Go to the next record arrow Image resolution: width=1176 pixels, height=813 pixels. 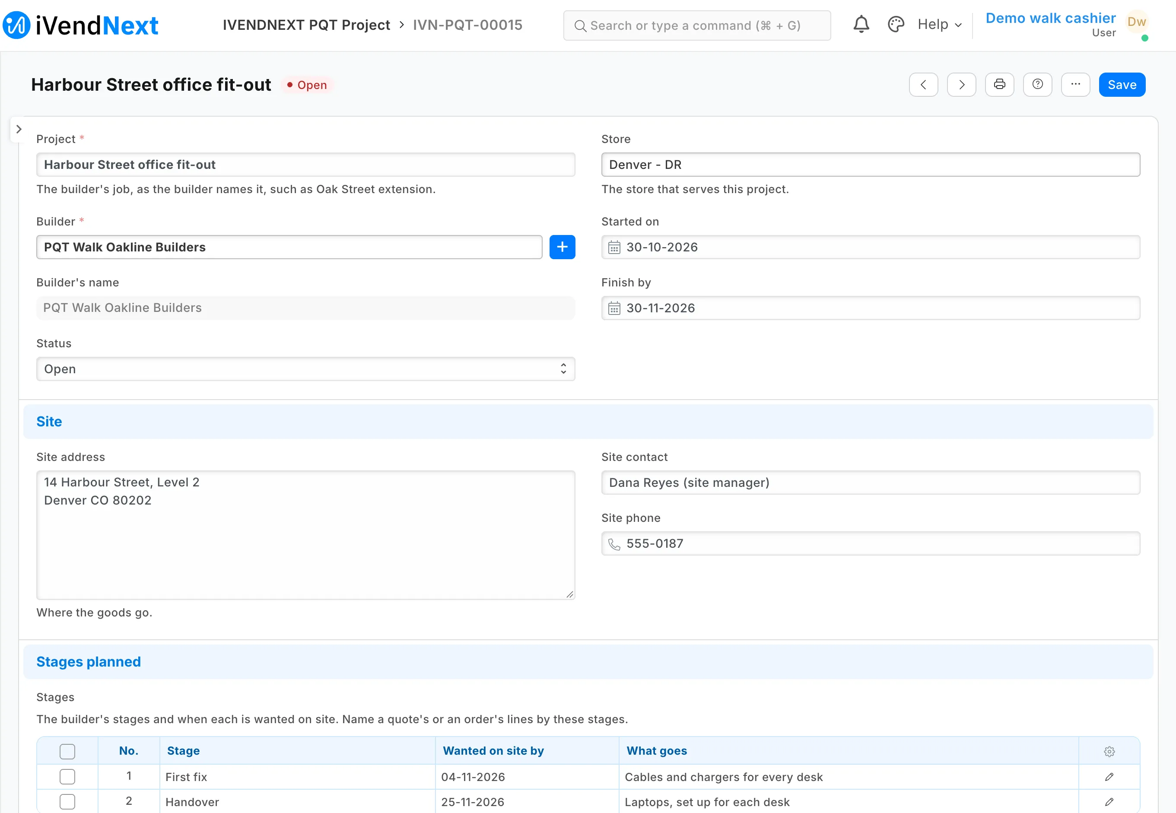point(961,85)
